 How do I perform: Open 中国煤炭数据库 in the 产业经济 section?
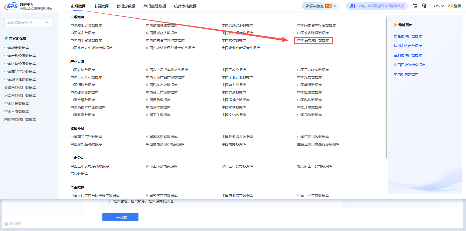point(309,77)
